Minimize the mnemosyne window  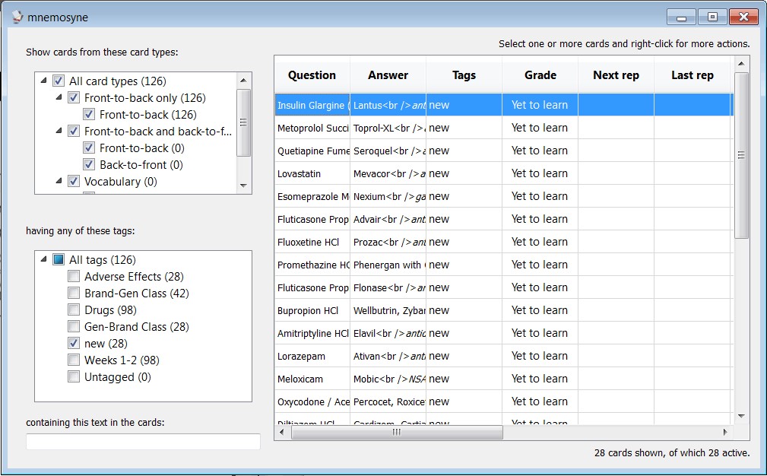click(x=682, y=17)
